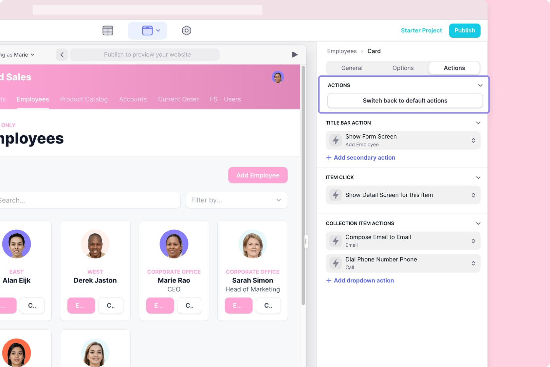
Task: Switch to the Options tab
Action: tap(403, 68)
